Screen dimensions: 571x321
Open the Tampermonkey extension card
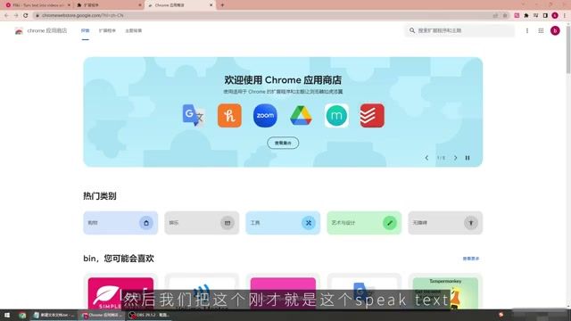pyautogui.click(x=445, y=292)
